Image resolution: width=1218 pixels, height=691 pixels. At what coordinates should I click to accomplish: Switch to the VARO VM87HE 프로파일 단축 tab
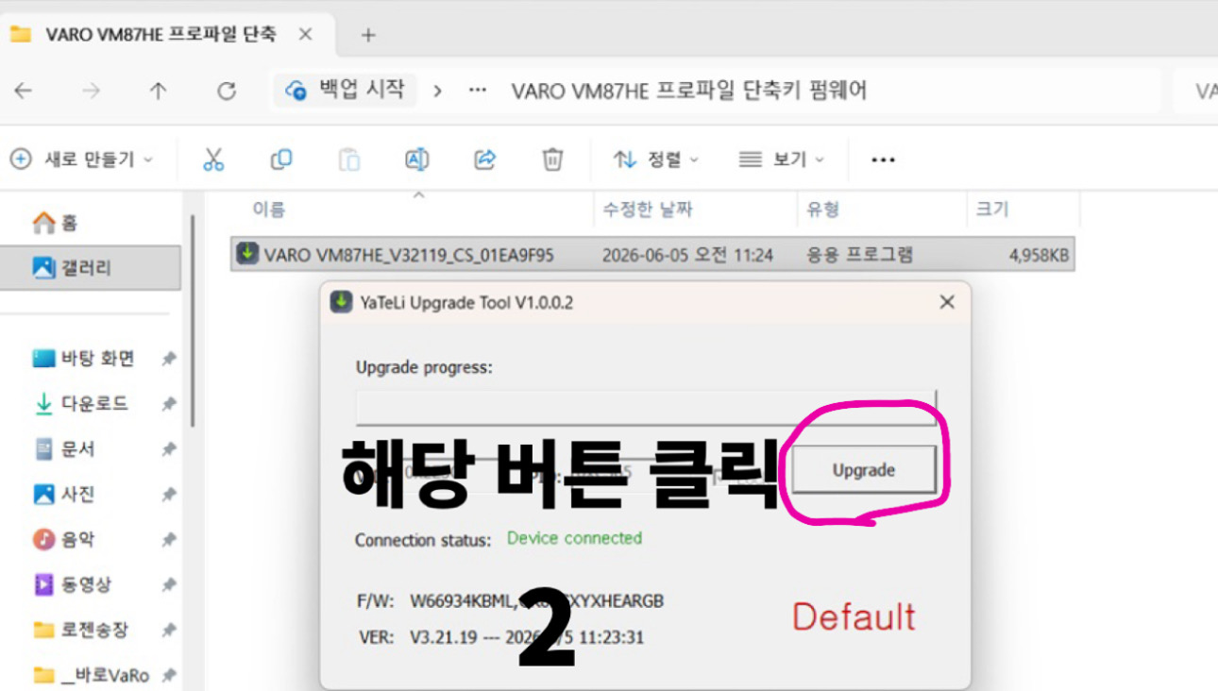(x=161, y=35)
